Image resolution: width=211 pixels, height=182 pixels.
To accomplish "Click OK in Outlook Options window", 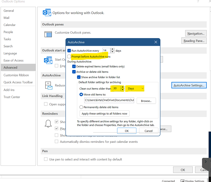I will pos(183,170).
